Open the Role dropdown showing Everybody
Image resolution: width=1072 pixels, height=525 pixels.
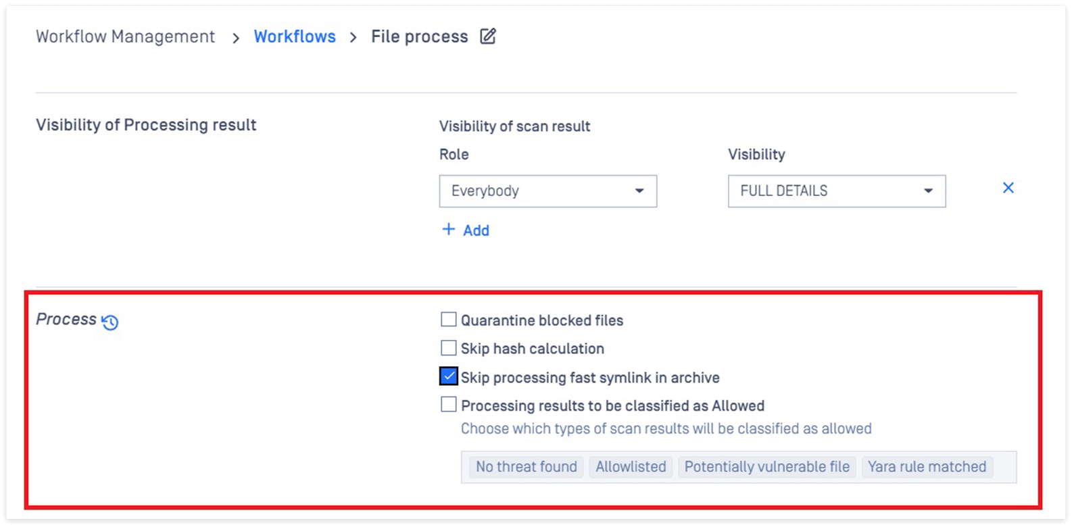point(548,191)
